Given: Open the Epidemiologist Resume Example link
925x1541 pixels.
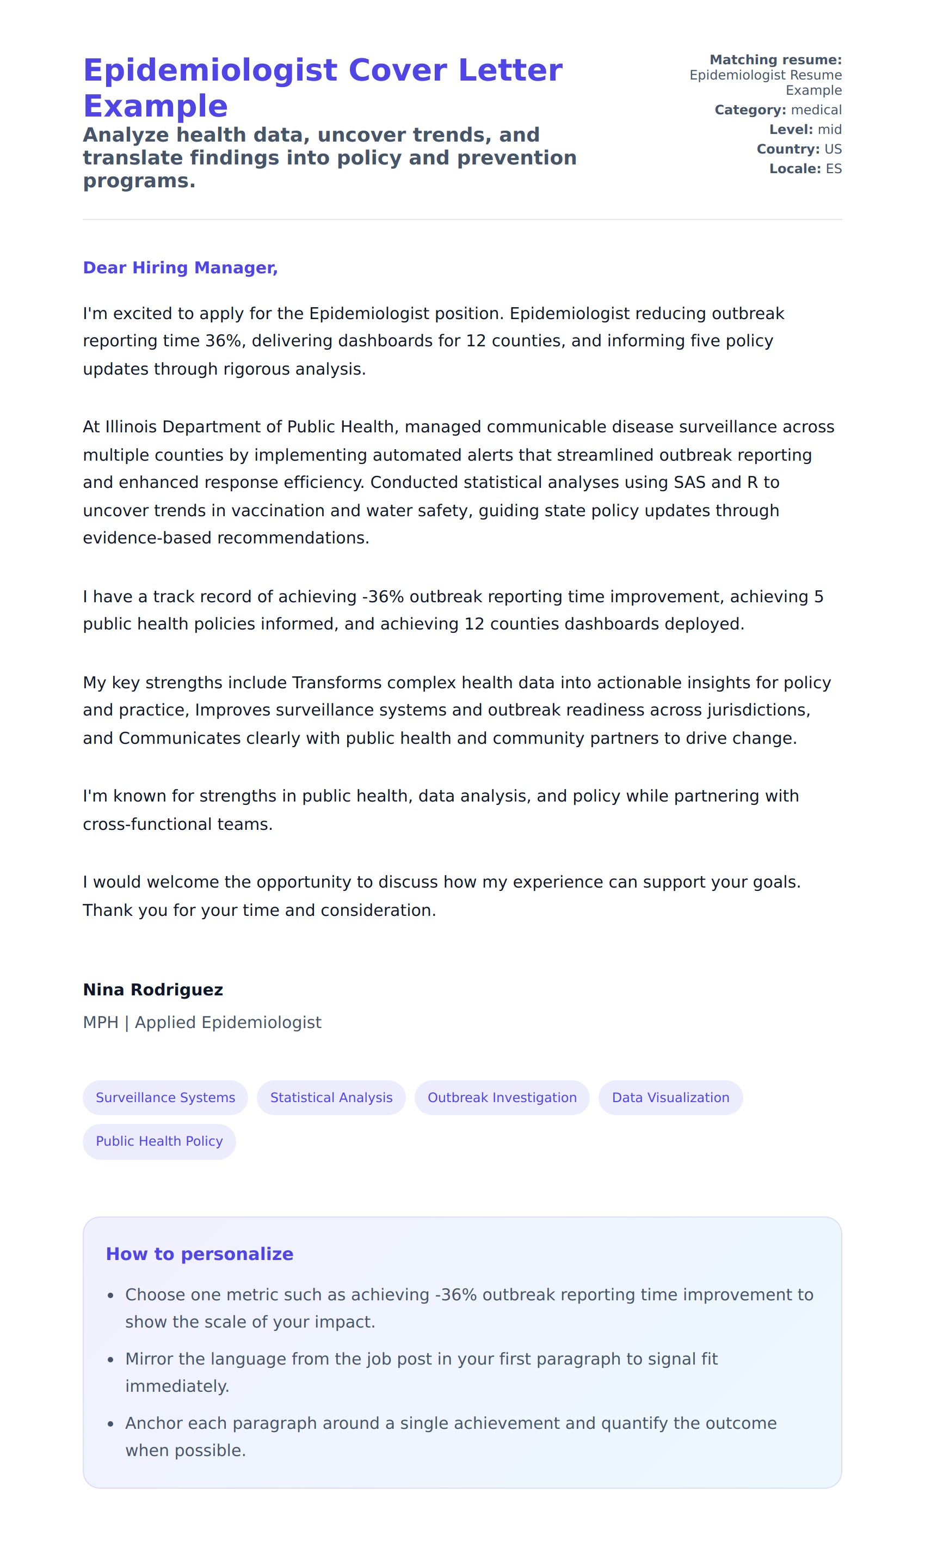Looking at the screenshot, I should coord(766,82).
